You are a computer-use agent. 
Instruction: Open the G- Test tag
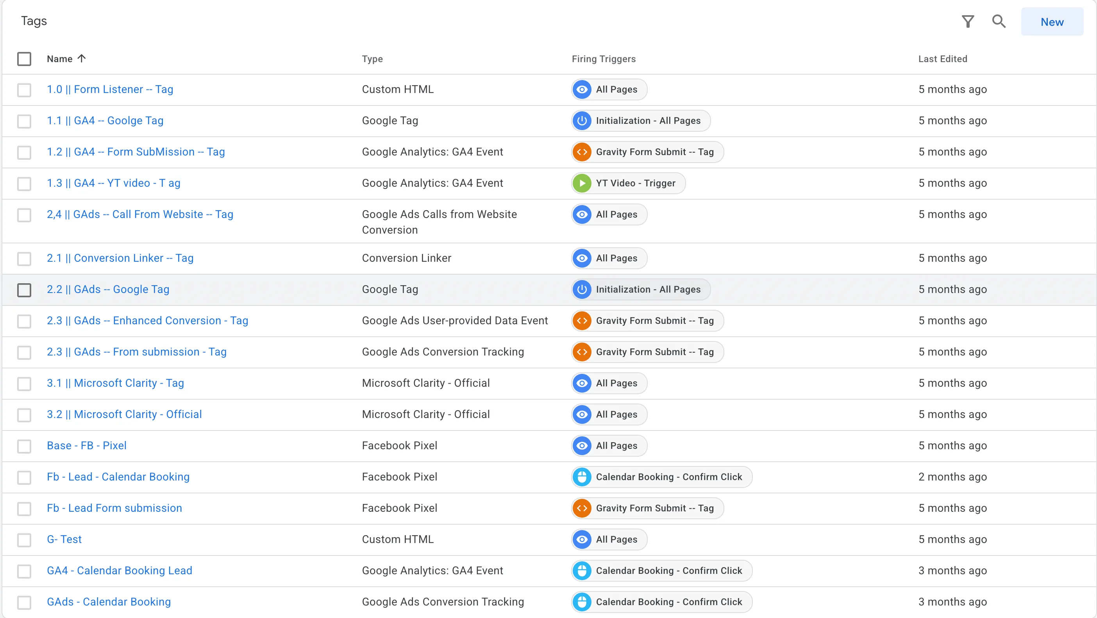[64, 539]
